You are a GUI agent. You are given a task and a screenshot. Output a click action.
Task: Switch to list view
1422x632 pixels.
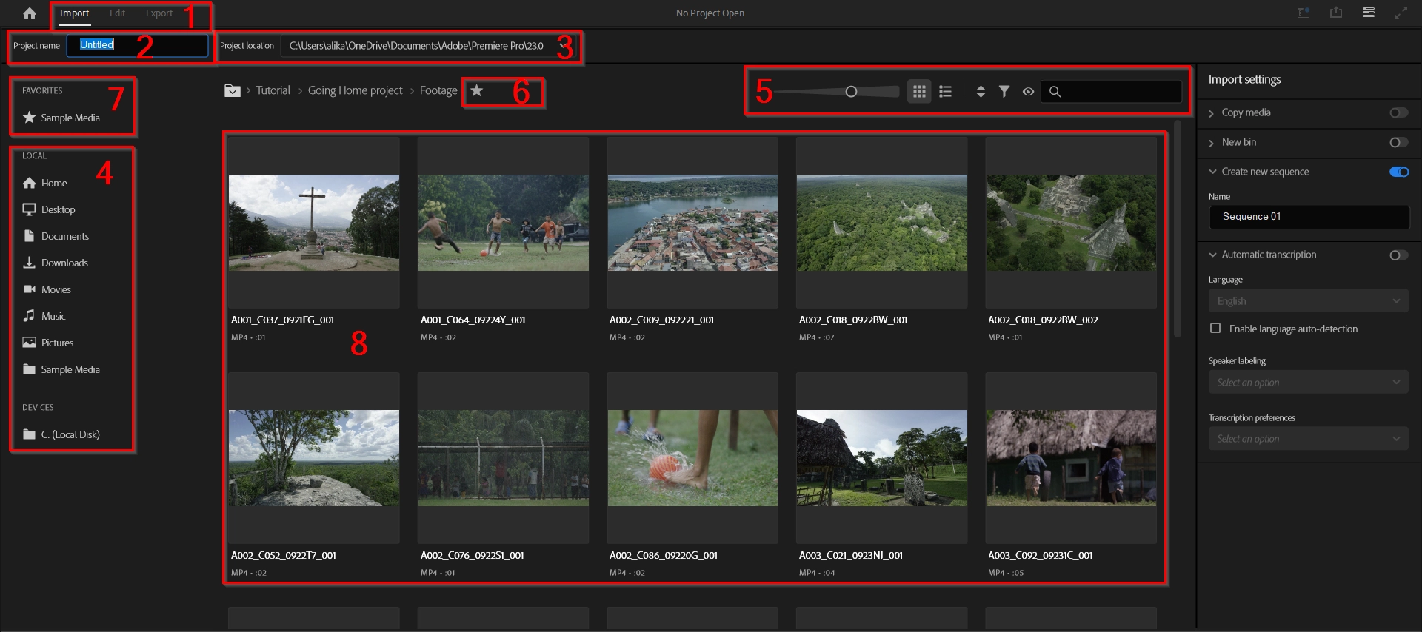(945, 91)
